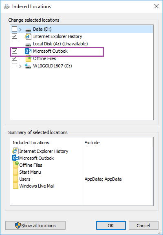Viewport: 163px width, 235px height.
Task: Click Show all locations button
Action: click(35, 226)
